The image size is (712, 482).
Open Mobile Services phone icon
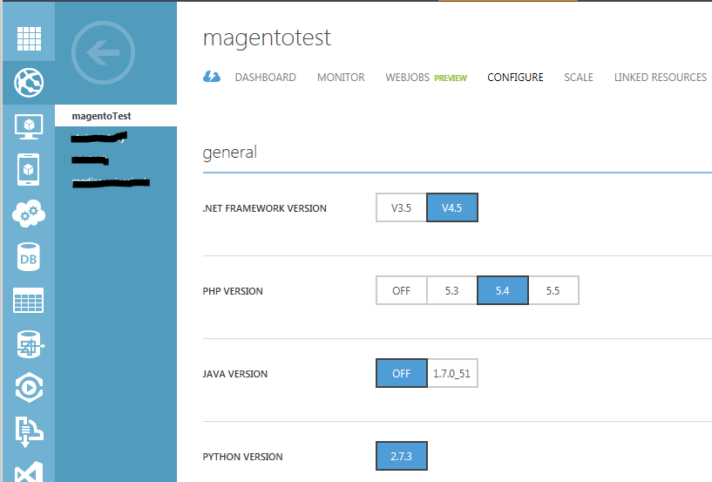(x=28, y=170)
